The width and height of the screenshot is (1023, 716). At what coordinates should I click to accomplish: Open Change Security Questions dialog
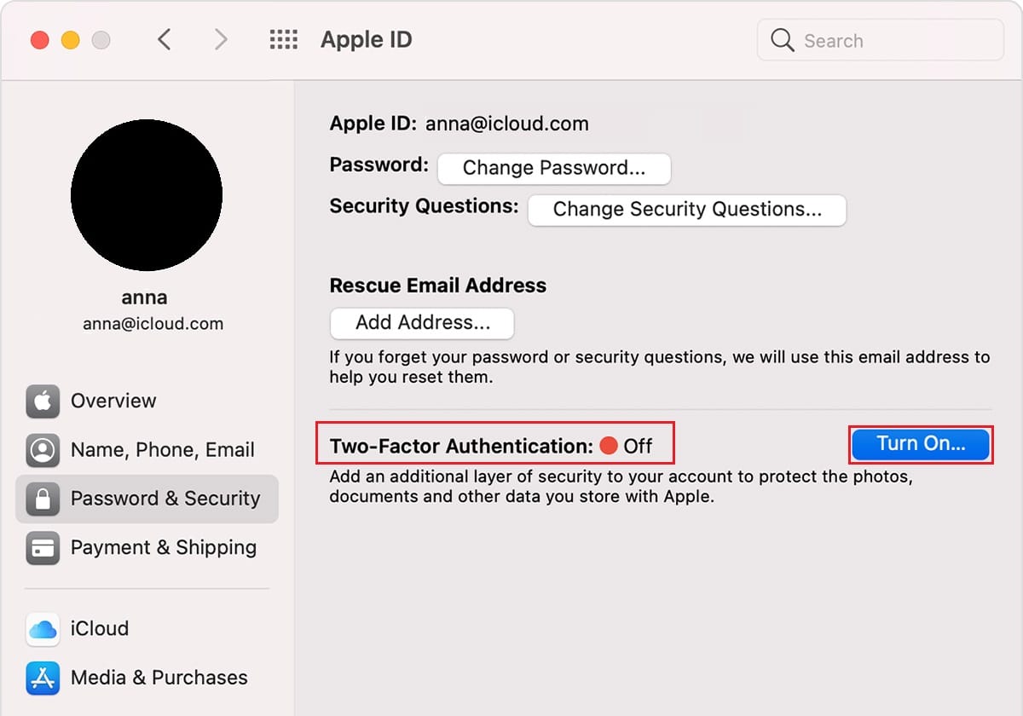point(687,210)
